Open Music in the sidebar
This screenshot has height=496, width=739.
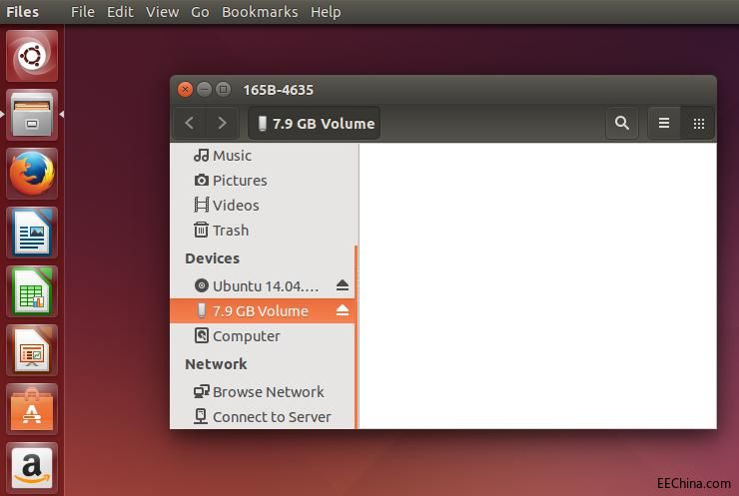pyautogui.click(x=262, y=155)
